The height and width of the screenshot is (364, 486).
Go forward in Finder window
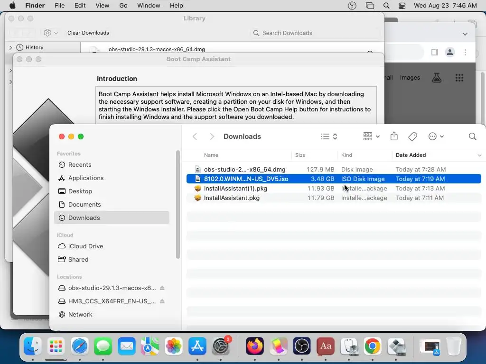point(212,136)
